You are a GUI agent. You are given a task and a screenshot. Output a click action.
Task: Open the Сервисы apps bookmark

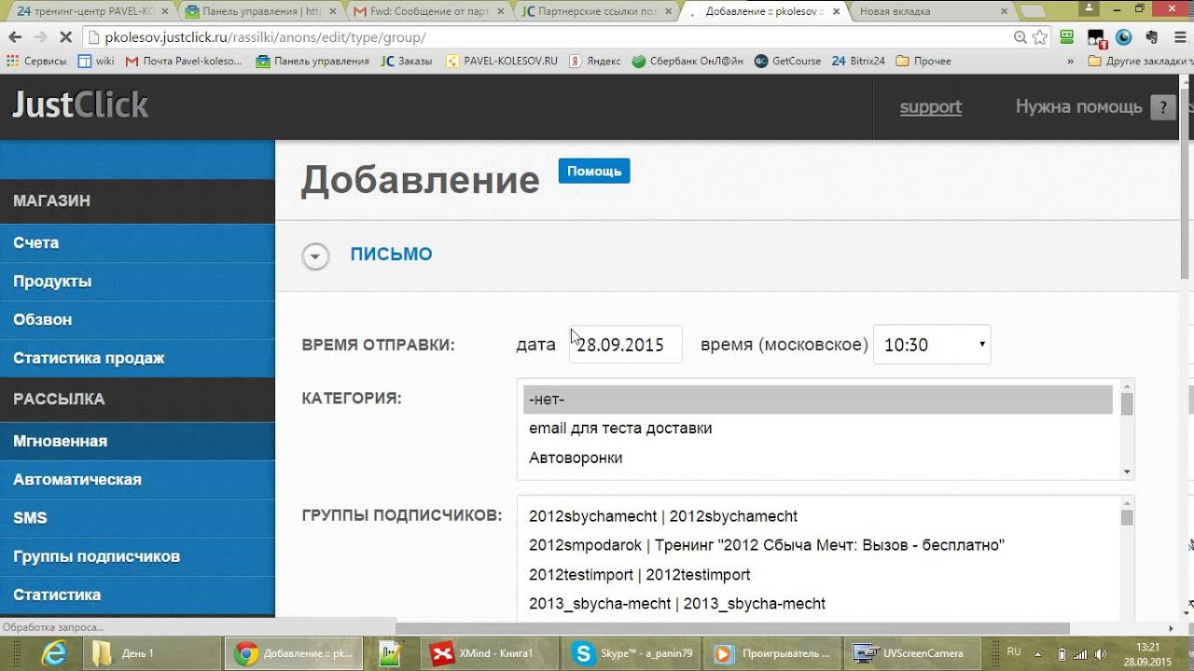(x=36, y=61)
